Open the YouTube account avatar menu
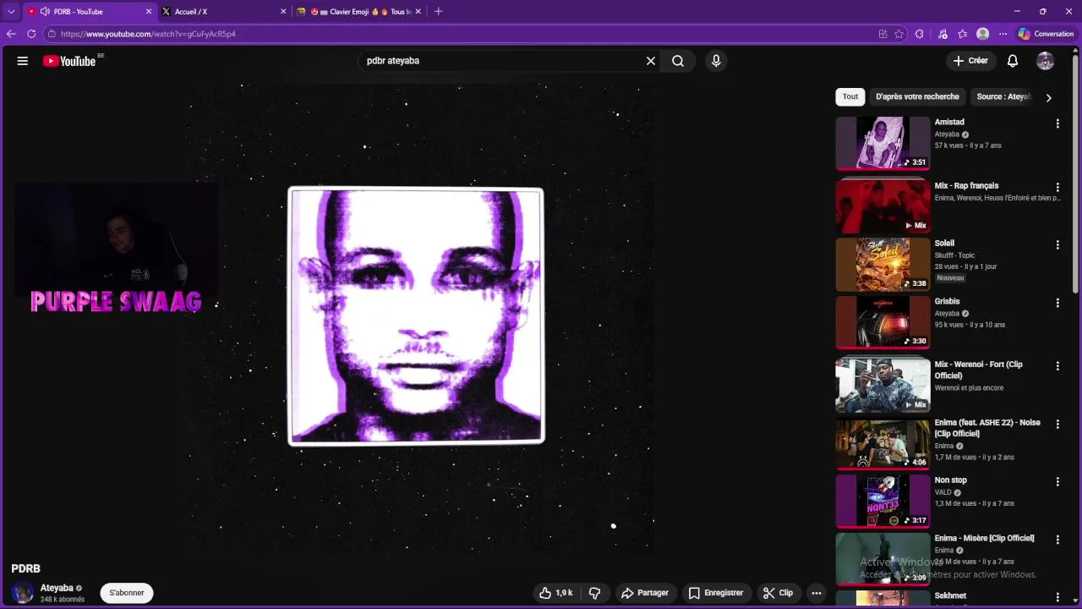Image resolution: width=1082 pixels, height=609 pixels. click(x=1046, y=61)
